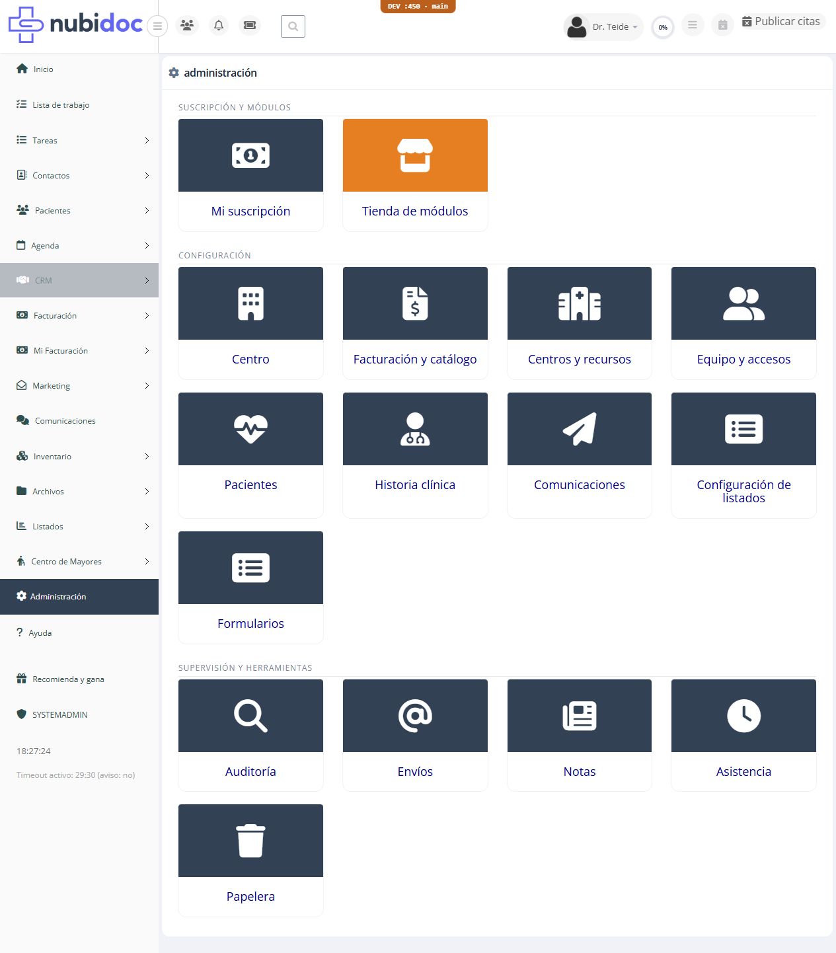Click the notifications bell icon
This screenshot has height=953, width=836.
coord(219,26)
